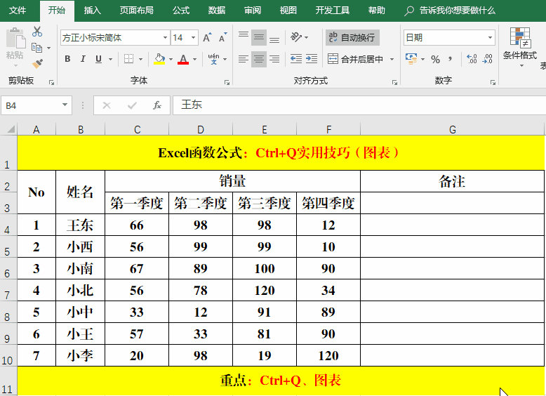Screen dimensions: 546x396
Task: Open the Name Box dropdown arrow
Action: point(65,105)
